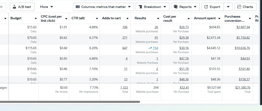Click the A/B test flask icon
Screen dimensions: 262x111
[x=14, y=7]
